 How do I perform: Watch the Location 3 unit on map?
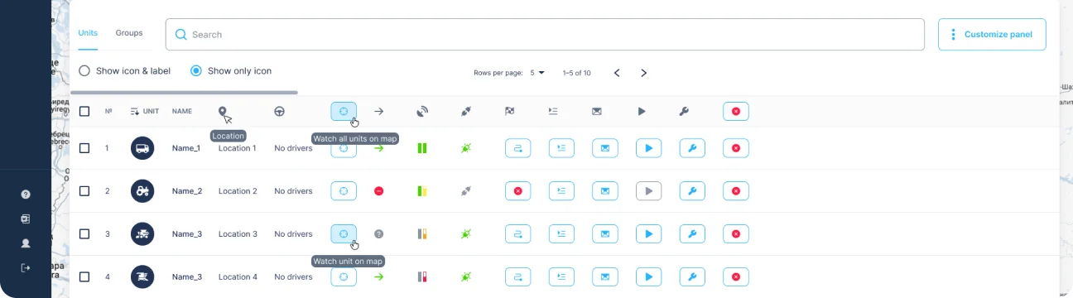click(344, 234)
